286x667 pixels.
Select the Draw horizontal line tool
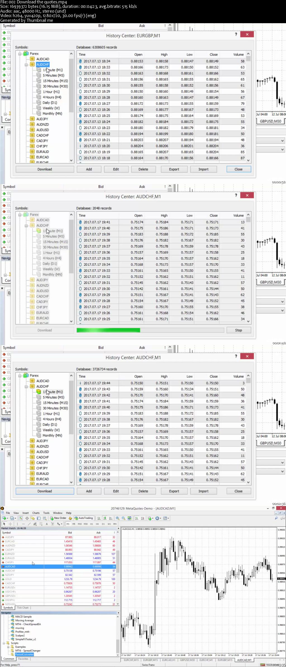click(x=23, y=524)
